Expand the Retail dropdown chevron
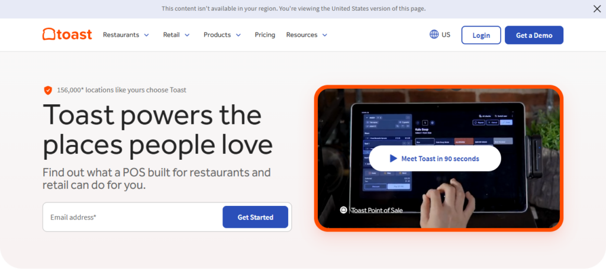 coord(187,35)
